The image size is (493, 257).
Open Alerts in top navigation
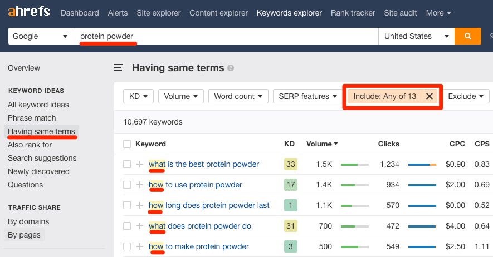pyautogui.click(x=118, y=13)
